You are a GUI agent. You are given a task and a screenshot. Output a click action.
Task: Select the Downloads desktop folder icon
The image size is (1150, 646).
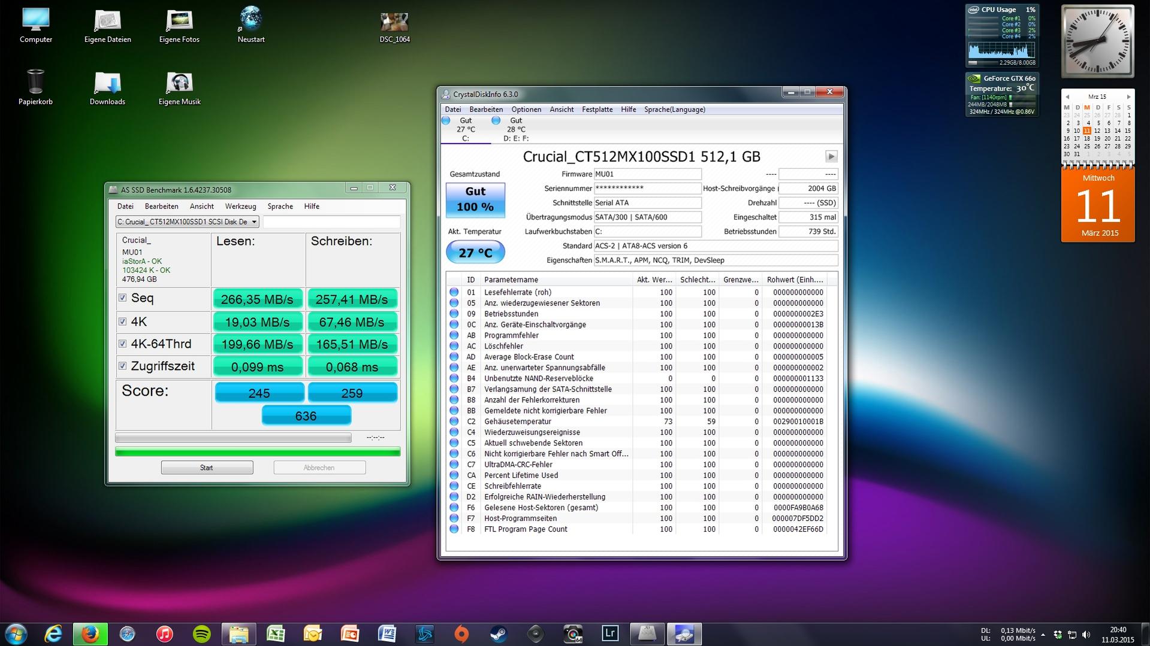pos(108,87)
